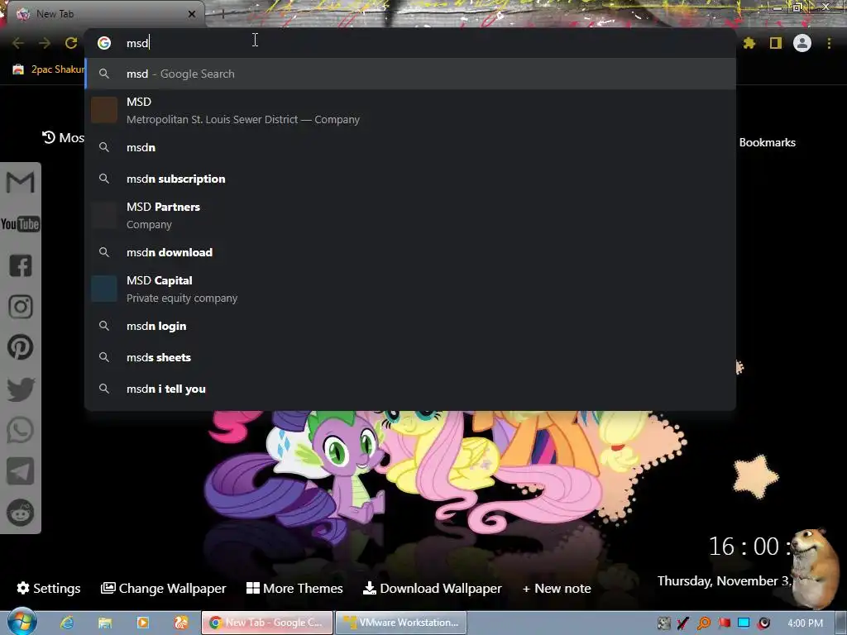Open the Chrome extensions puzzle icon
Screen dimensions: 847x635
749,43
